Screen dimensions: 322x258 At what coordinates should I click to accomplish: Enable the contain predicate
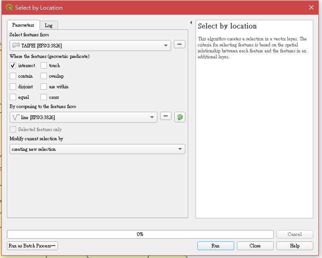tap(13, 76)
